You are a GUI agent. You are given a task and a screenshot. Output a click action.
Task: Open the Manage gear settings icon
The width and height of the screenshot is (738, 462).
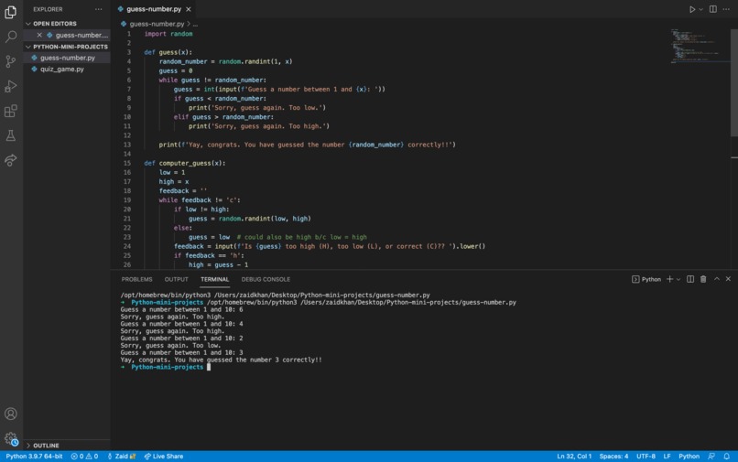pyautogui.click(x=10, y=438)
